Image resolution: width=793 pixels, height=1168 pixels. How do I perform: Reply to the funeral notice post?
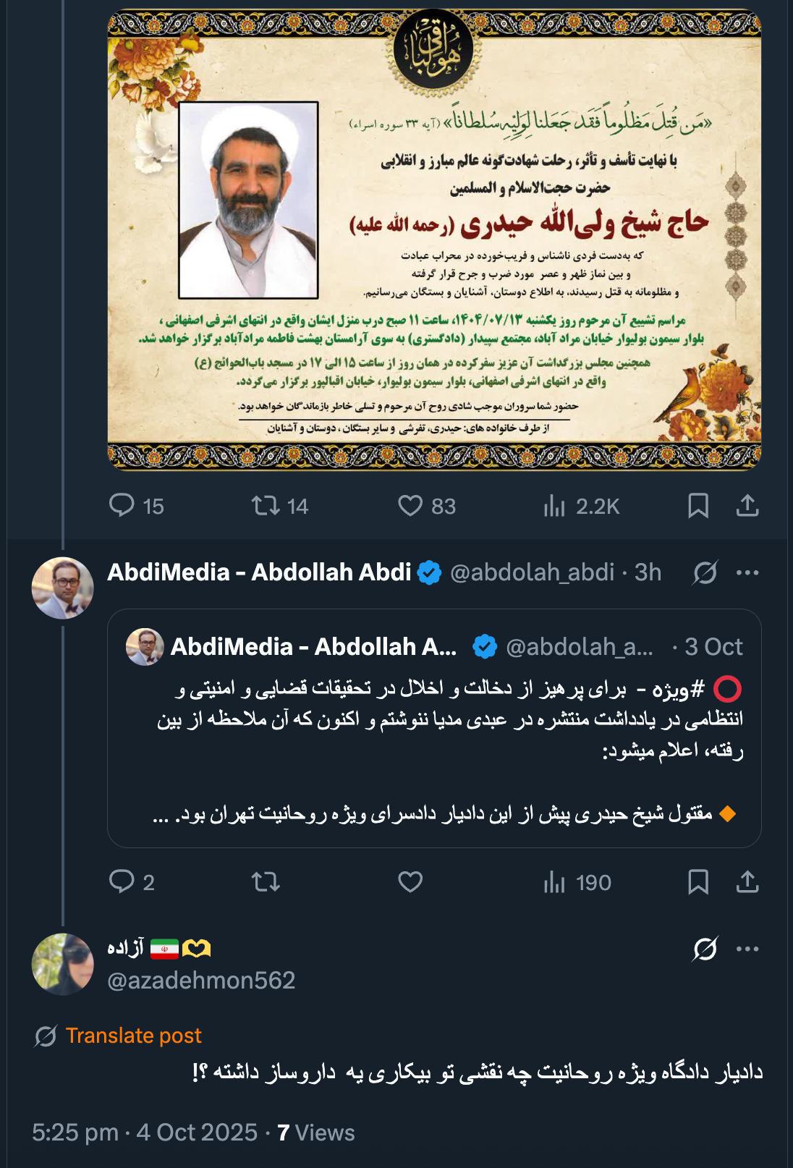point(122,505)
